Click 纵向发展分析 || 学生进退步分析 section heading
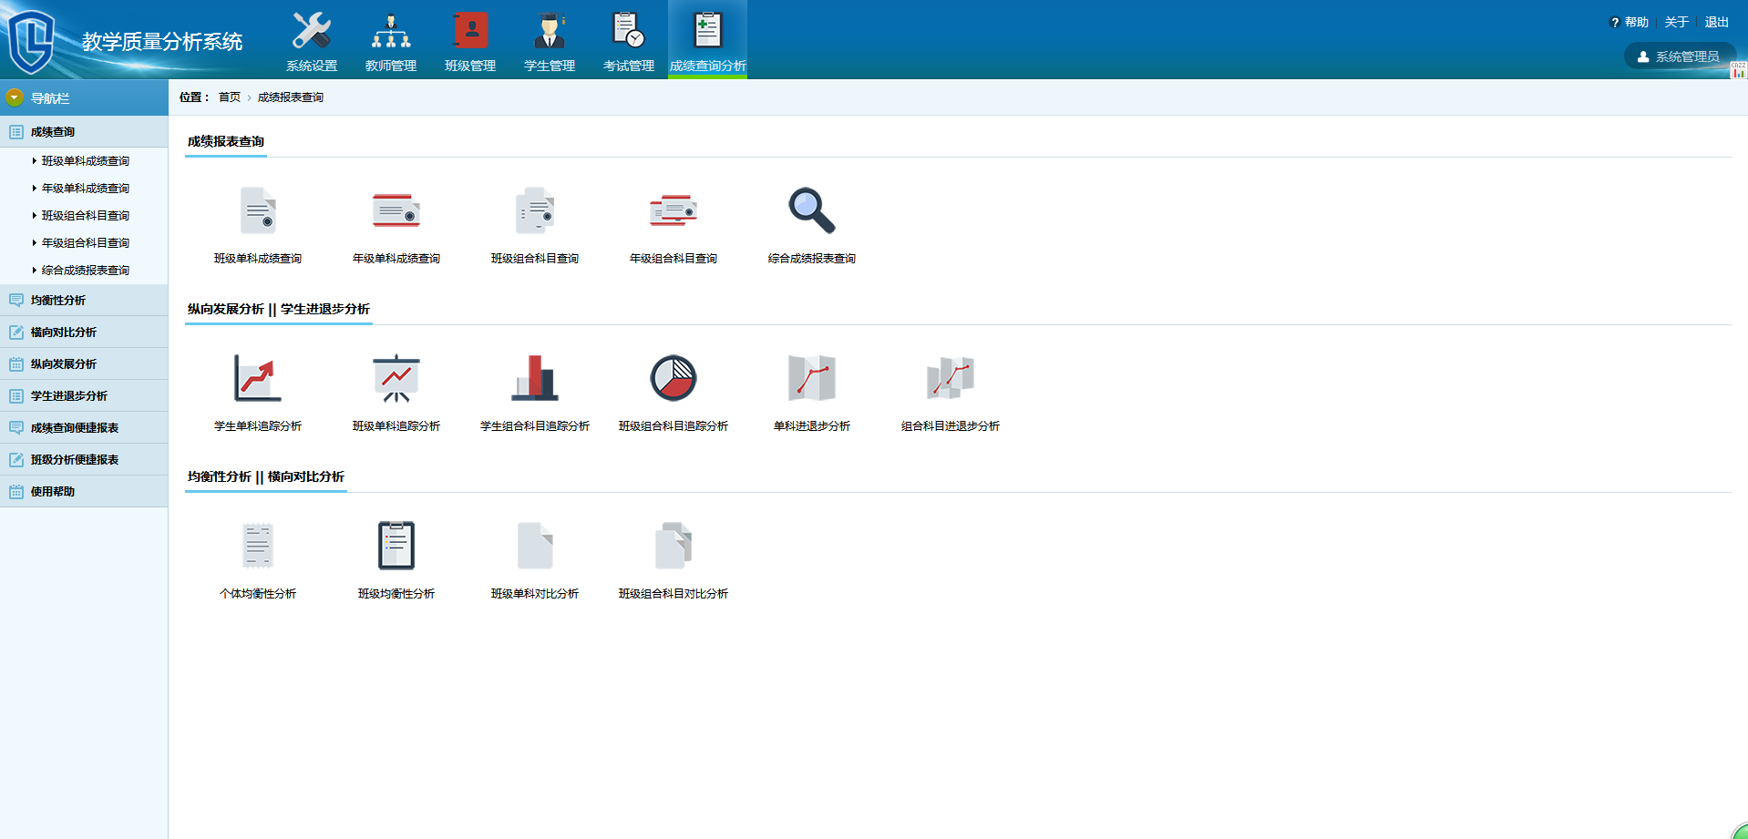 (x=279, y=310)
